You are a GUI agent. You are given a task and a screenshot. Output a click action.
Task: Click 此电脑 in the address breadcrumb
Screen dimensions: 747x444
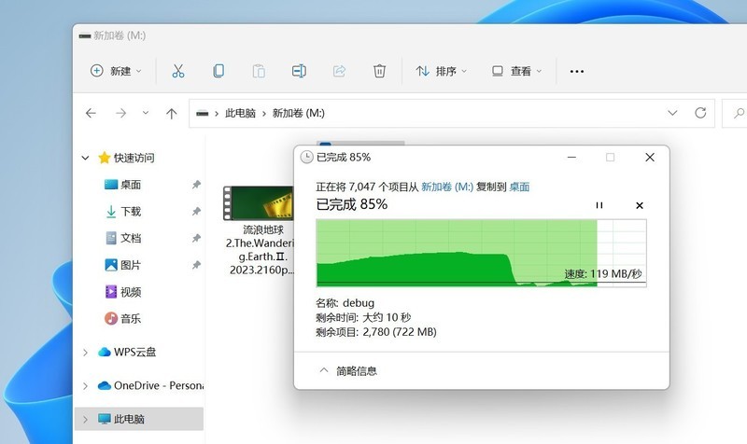pyautogui.click(x=240, y=113)
